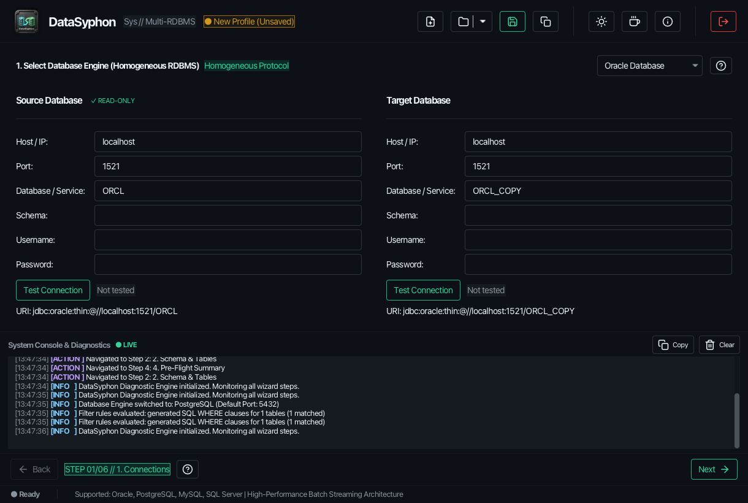Click the log line about PostgreSQL engine switch
Screen dimensions: 748x503
(147, 404)
